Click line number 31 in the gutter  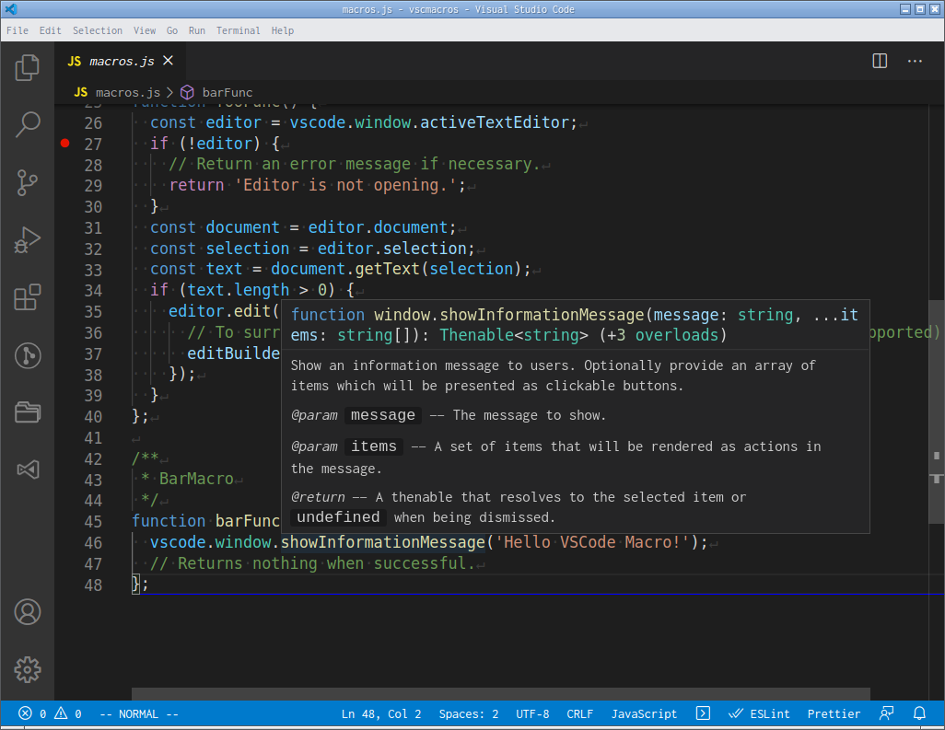point(93,227)
